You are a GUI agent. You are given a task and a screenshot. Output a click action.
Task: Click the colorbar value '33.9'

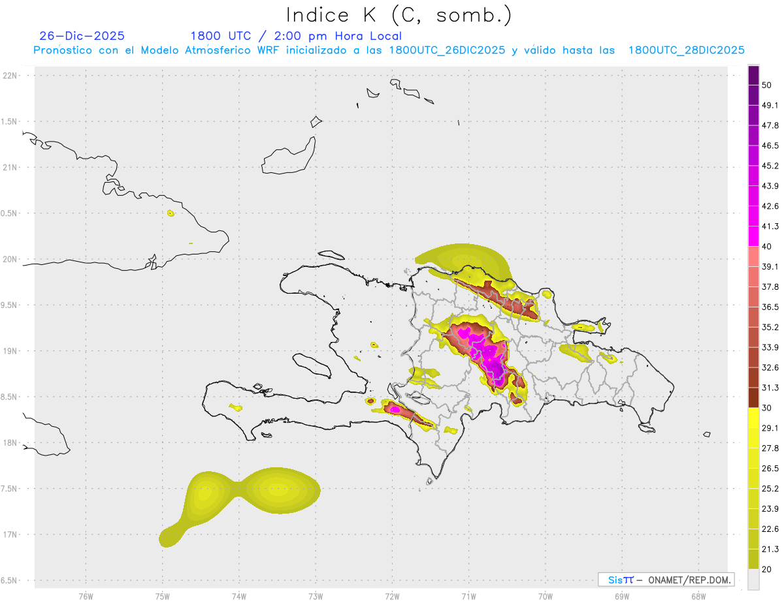coord(770,347)
